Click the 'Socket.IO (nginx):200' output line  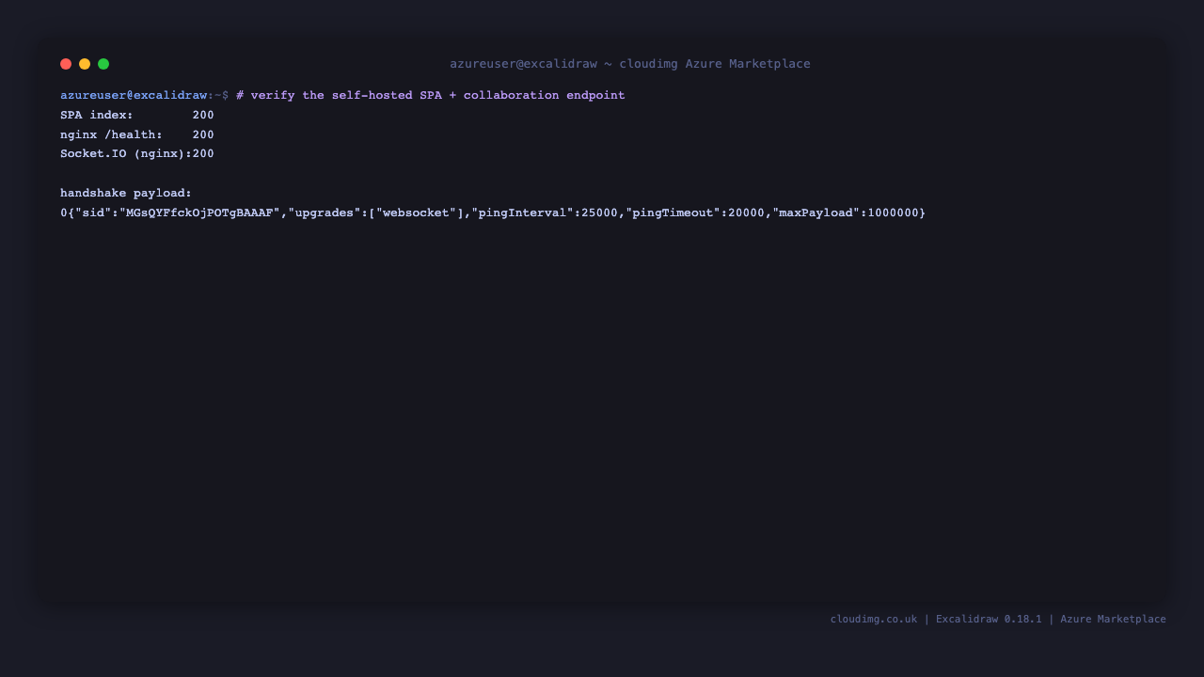point(137,154)
